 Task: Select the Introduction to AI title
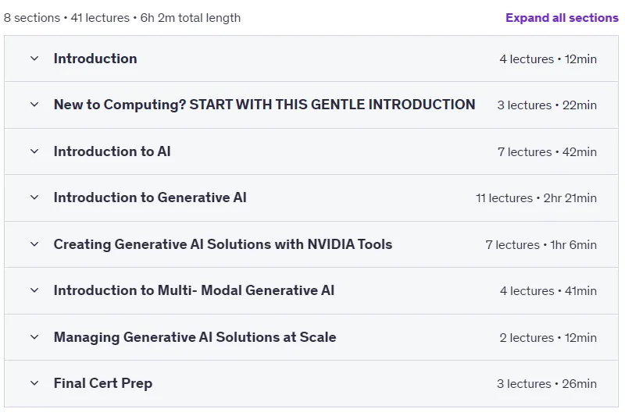tap(112, 151)
